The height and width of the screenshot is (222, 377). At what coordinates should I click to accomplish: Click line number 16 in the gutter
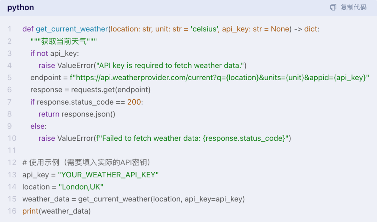click(12, 211)
